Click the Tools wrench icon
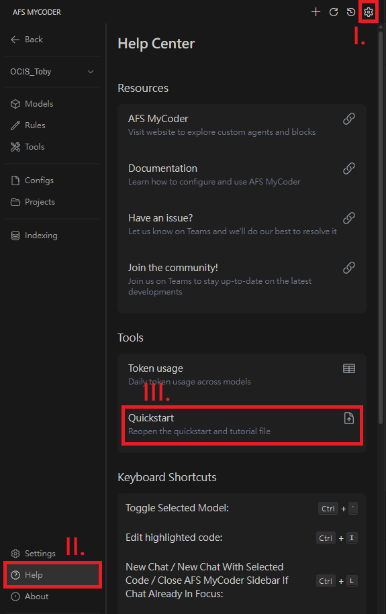 point(15,147)
